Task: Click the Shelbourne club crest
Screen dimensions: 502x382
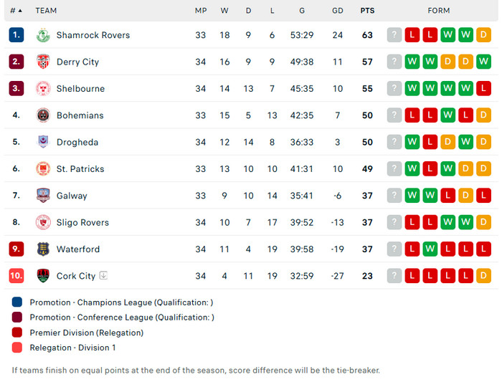Action: tap(43, 89)
